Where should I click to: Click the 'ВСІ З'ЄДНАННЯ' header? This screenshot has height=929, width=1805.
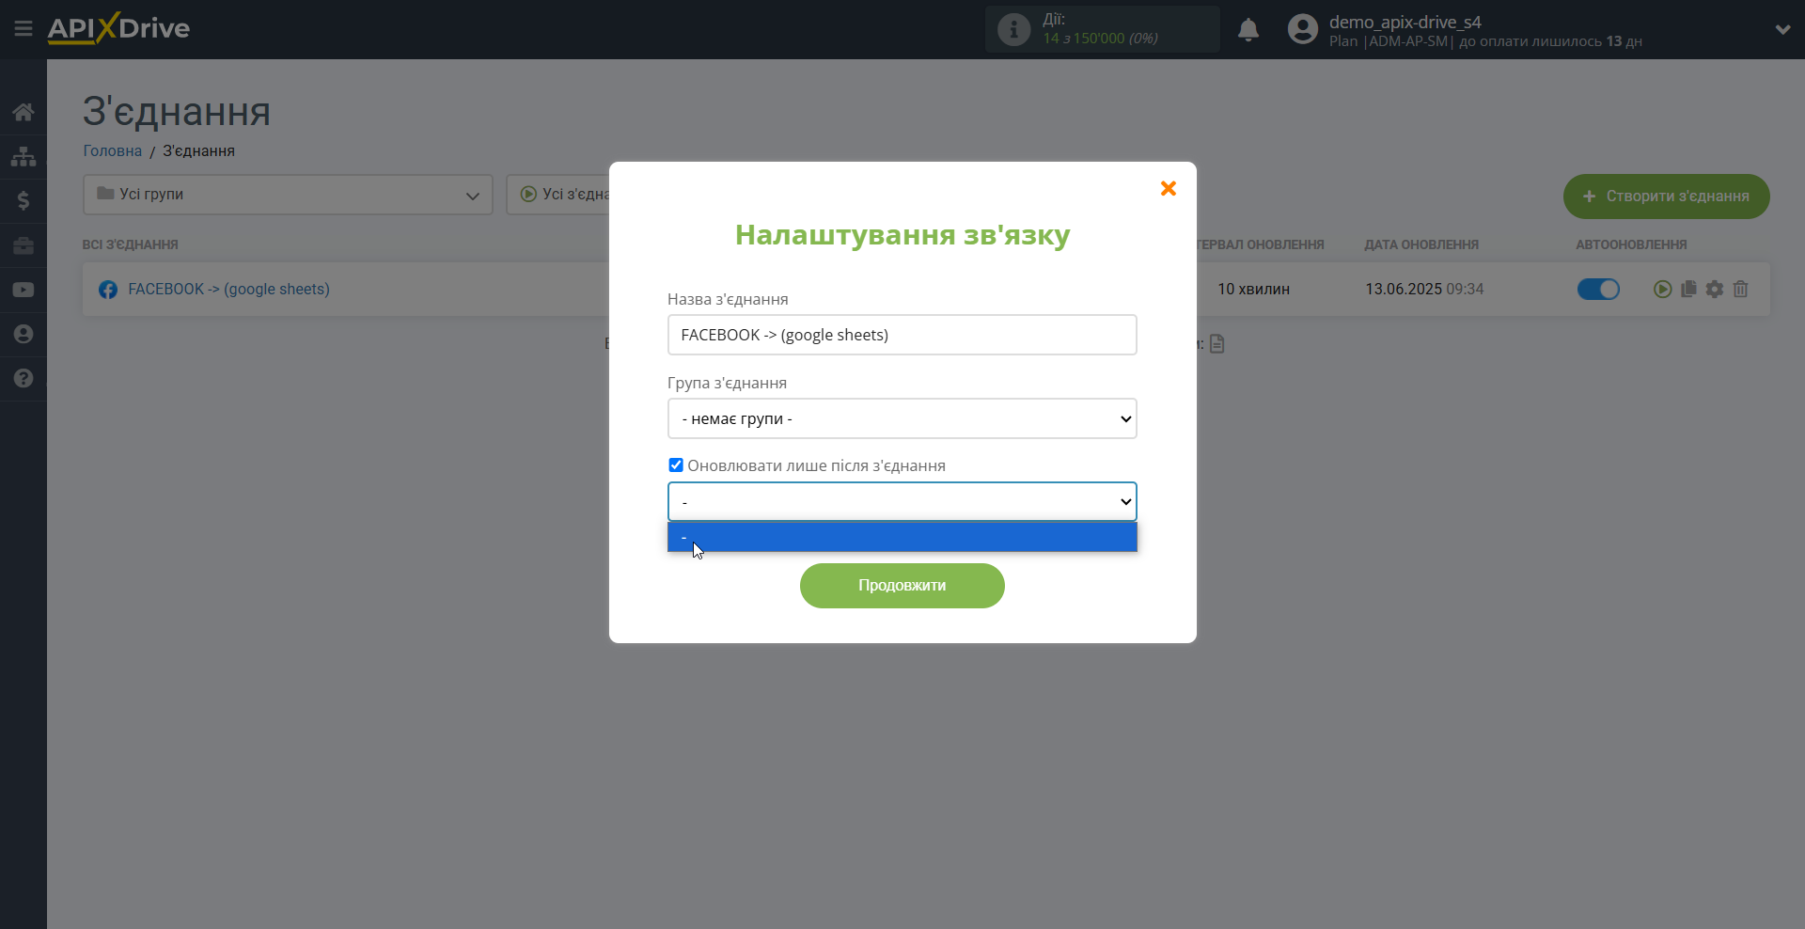(130, 244)
